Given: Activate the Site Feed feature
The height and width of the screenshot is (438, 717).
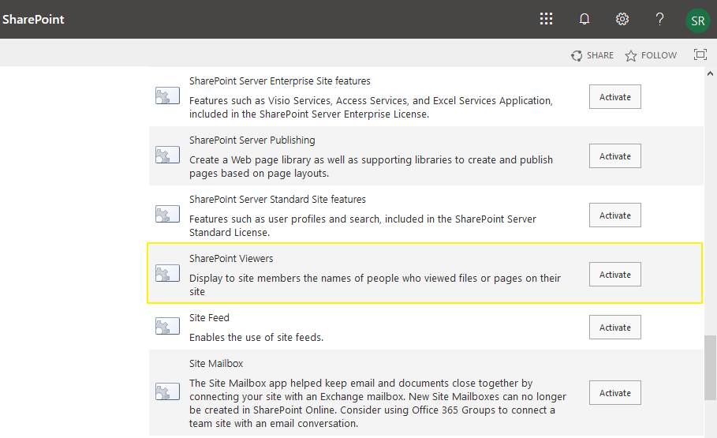Looking at the screenshot, I should pos(614,328).
